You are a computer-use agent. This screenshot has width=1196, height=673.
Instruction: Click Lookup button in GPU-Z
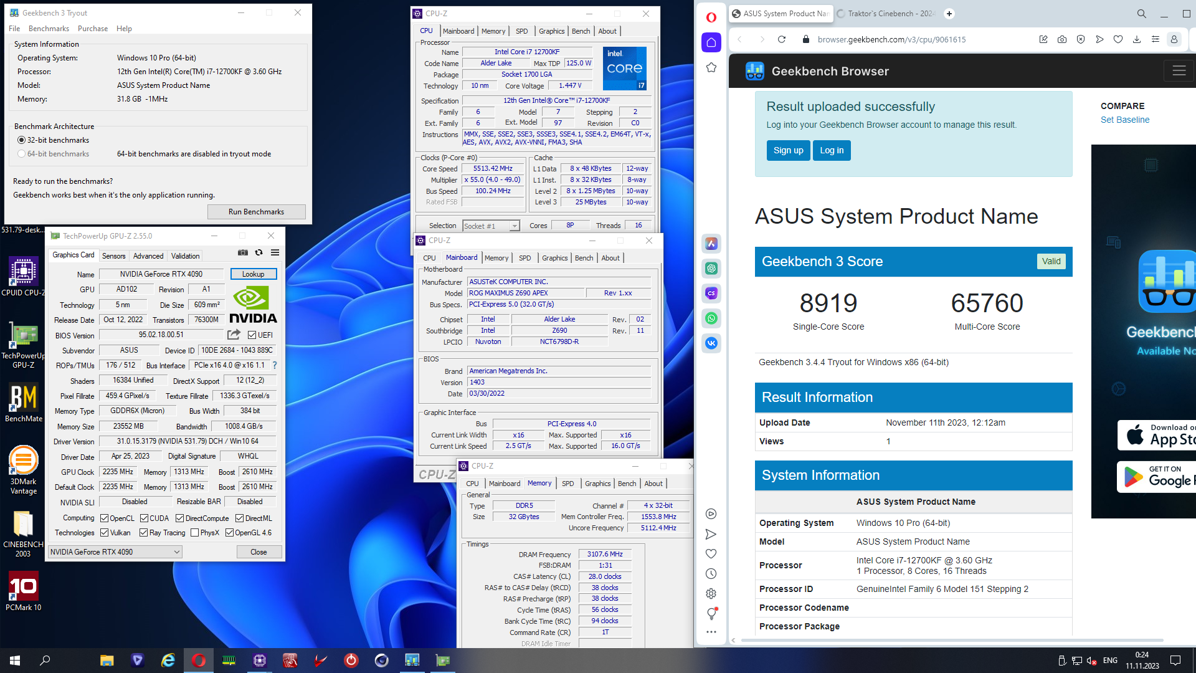pyautogui.click(x=253, y=274)
